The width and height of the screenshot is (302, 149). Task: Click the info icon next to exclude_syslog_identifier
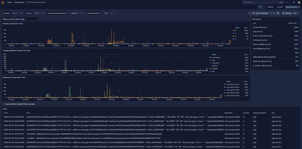[x=67, y=13]
